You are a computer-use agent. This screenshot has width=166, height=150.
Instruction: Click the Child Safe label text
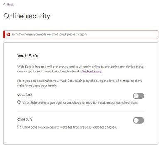point(25,119)
